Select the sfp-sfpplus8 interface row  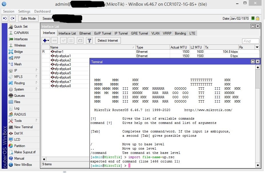(x=65, y=86)
